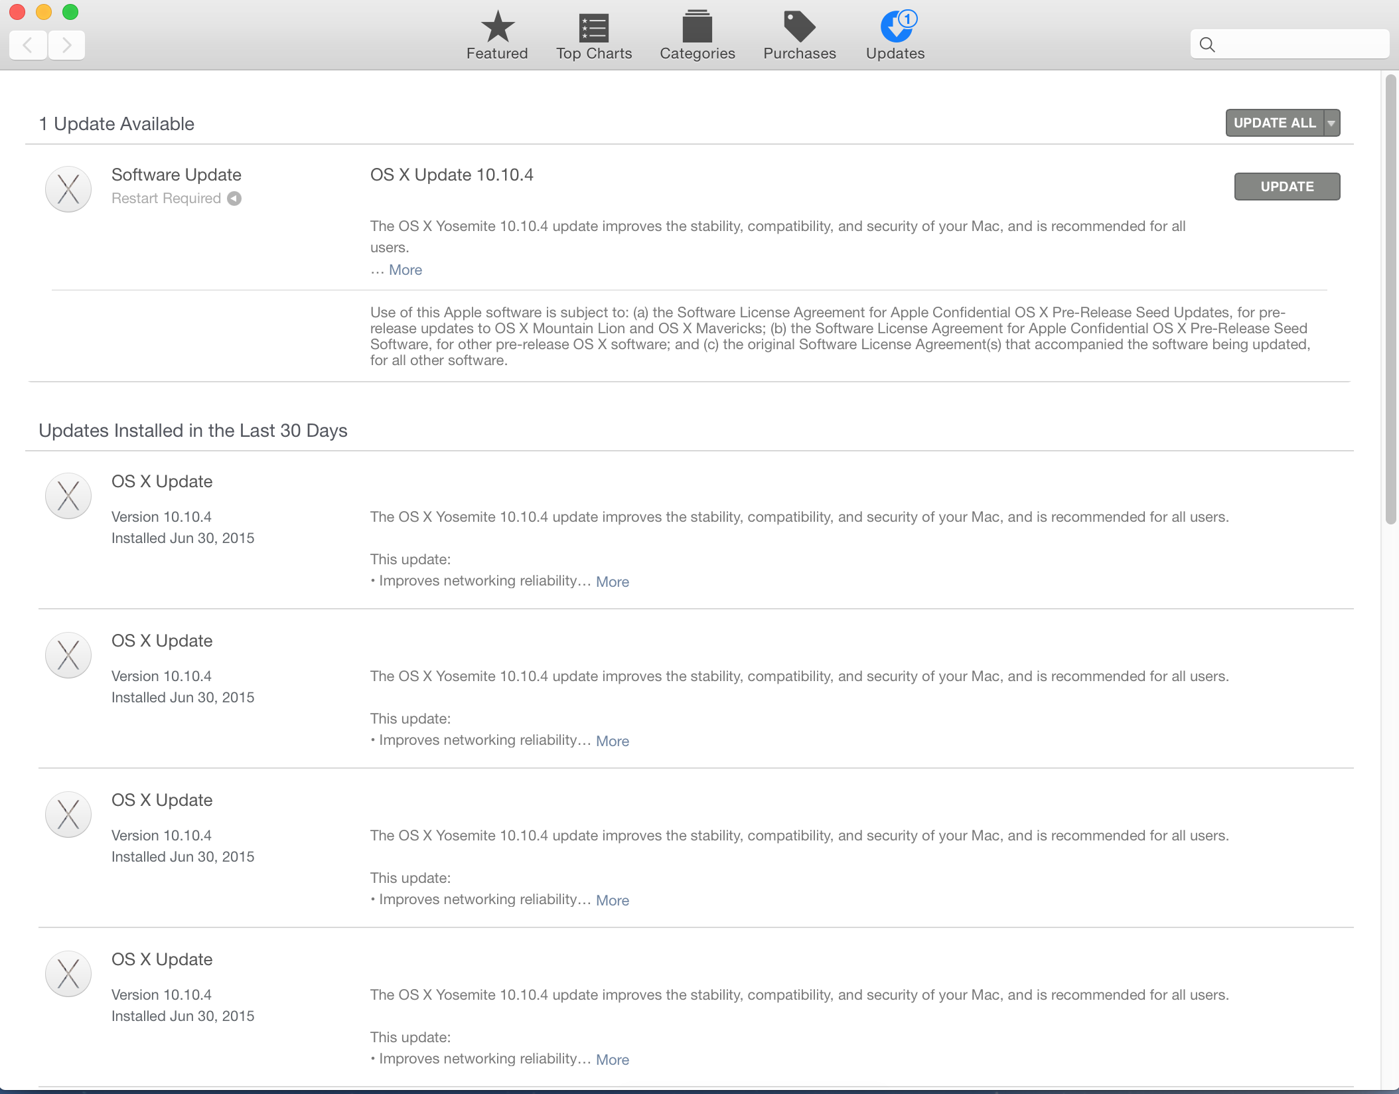Click the search magnifier icon

1207,44
